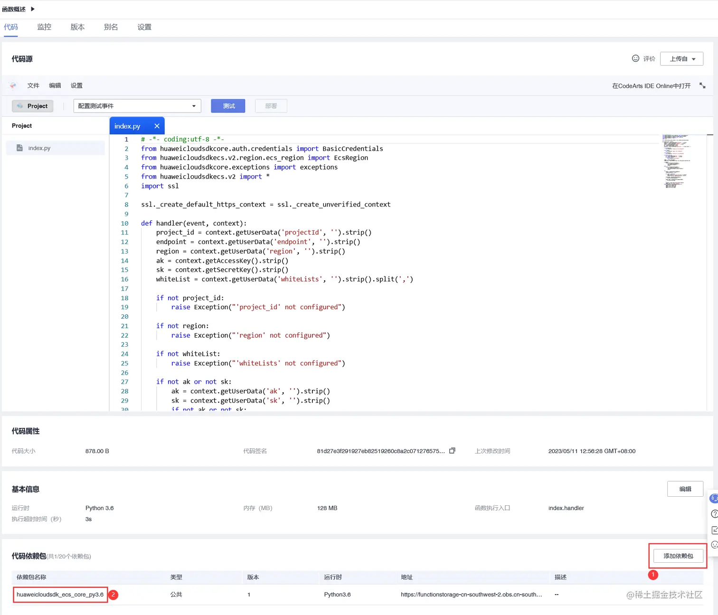Click the editor logo icon
Image resolution: width=718 pixels, height=615 pixels.
[x=13, y=85]
